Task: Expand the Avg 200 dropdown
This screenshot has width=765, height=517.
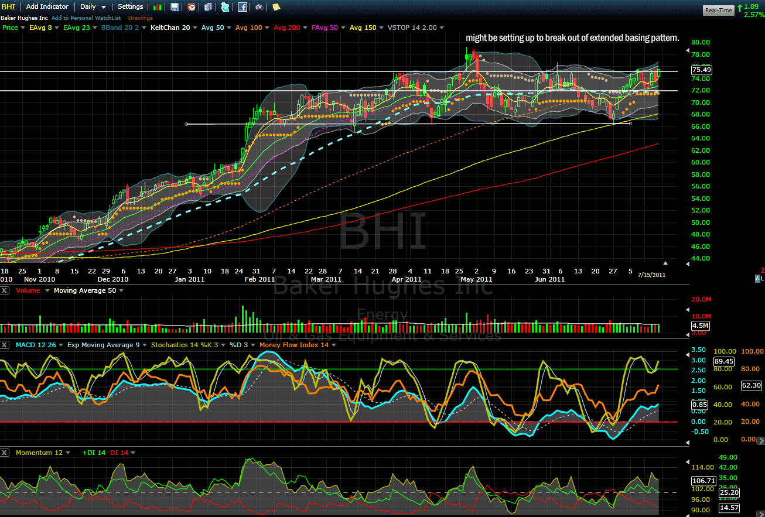Action: coord(305,28)
